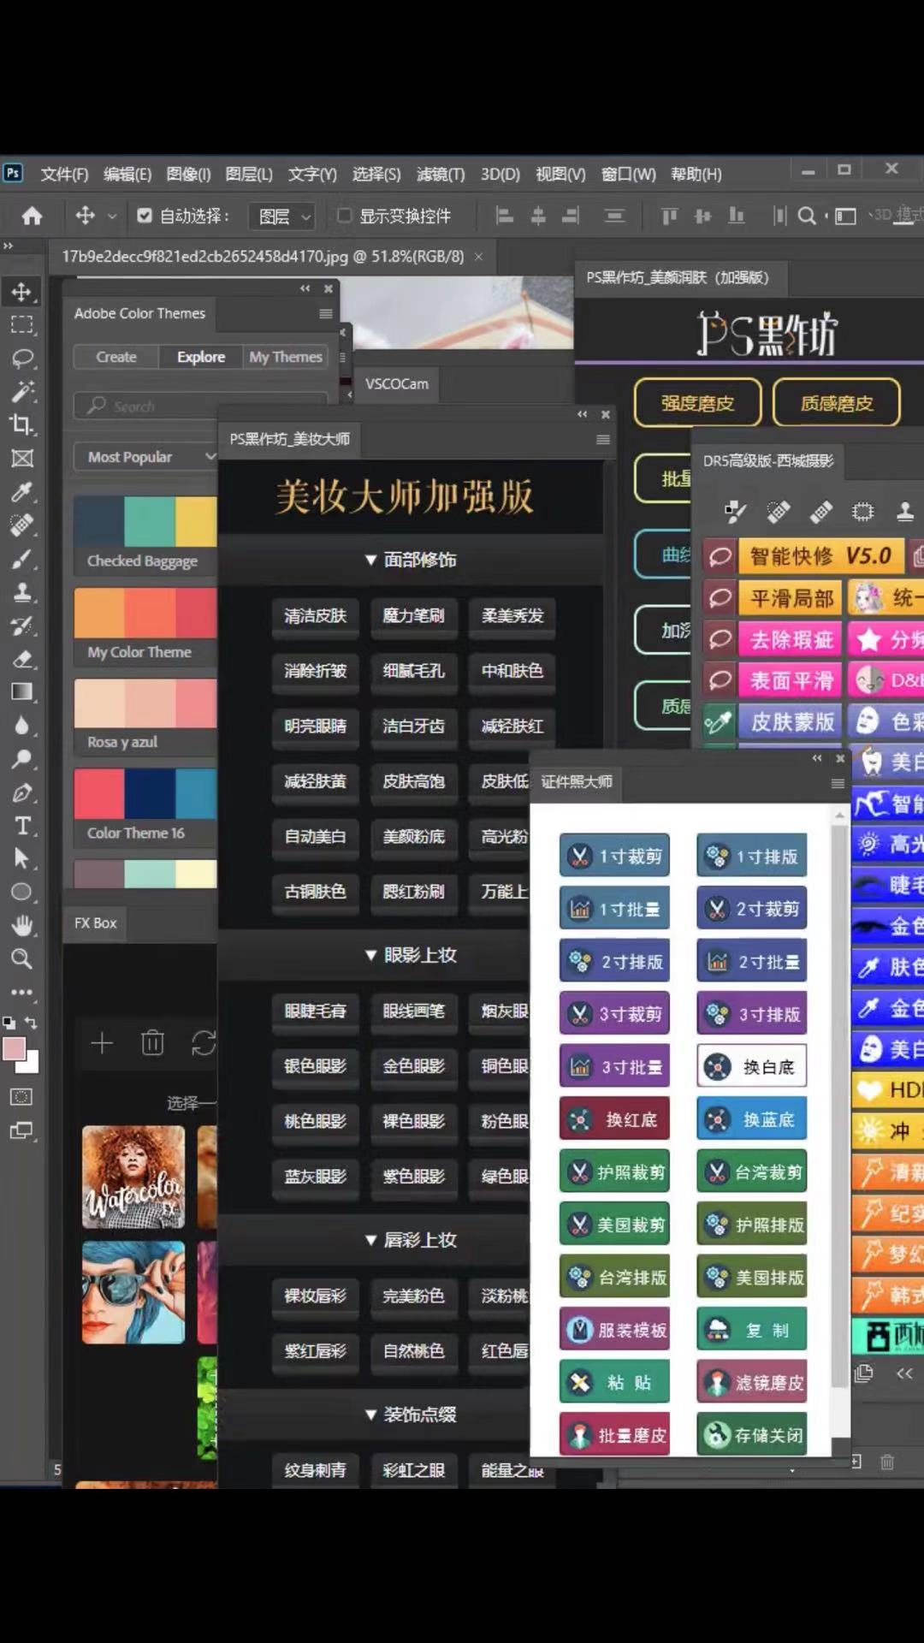
Task: Toggle the 自动选择 checkbox
Action: [x=145, y=216]
